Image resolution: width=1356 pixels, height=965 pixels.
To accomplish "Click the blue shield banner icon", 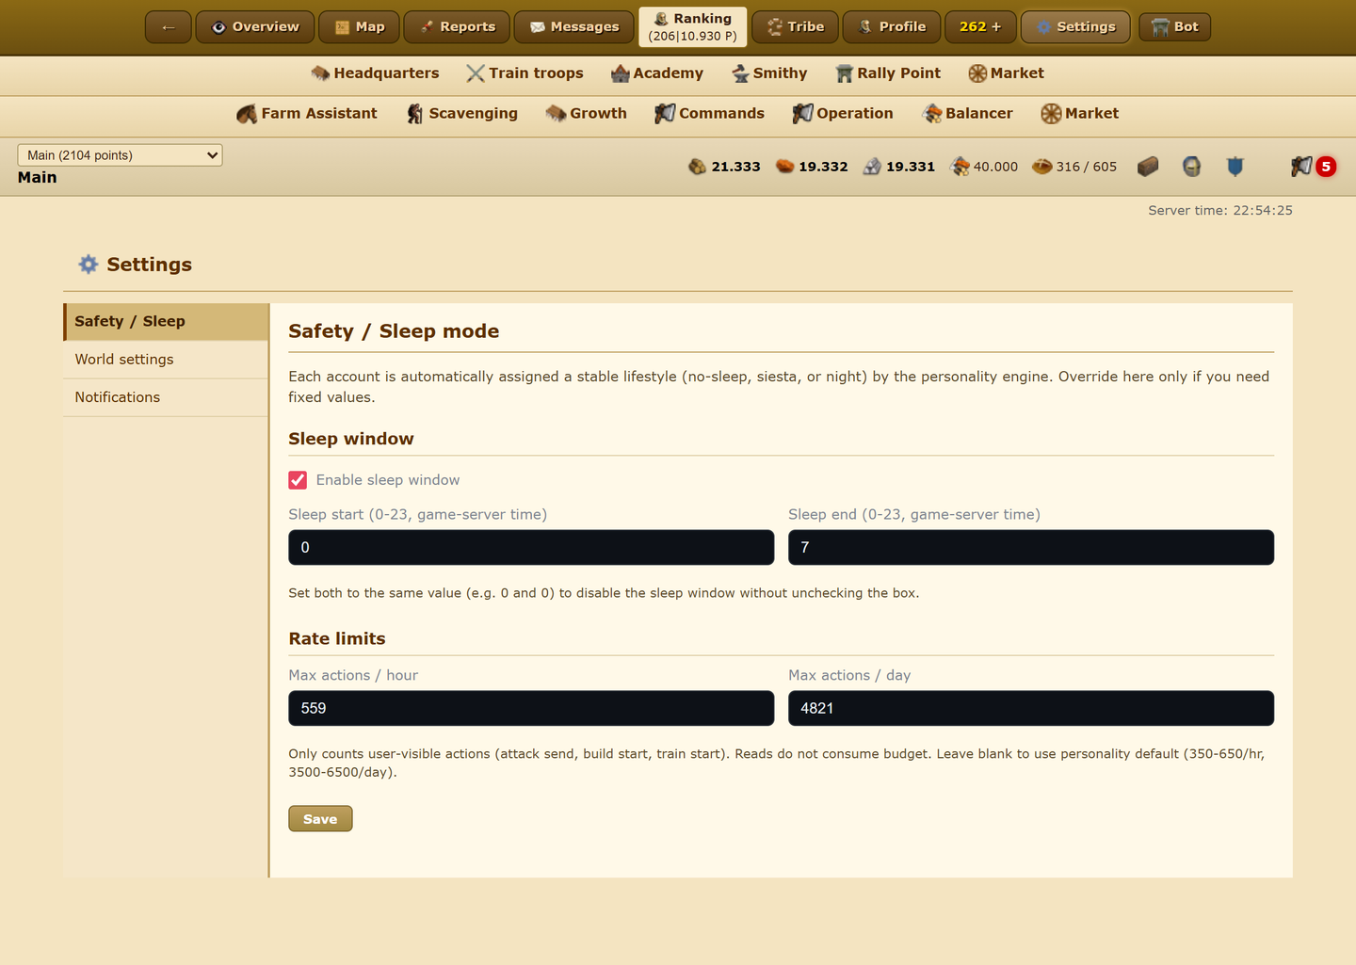I will (x=1235, y=167).
